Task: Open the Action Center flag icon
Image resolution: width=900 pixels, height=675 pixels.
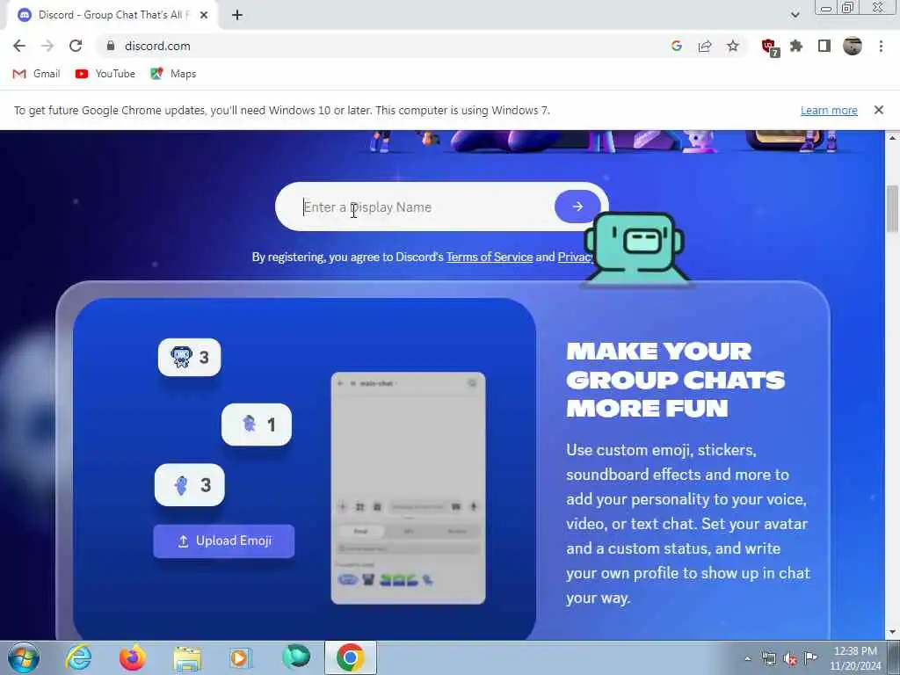Action: (x=810, y=657)
